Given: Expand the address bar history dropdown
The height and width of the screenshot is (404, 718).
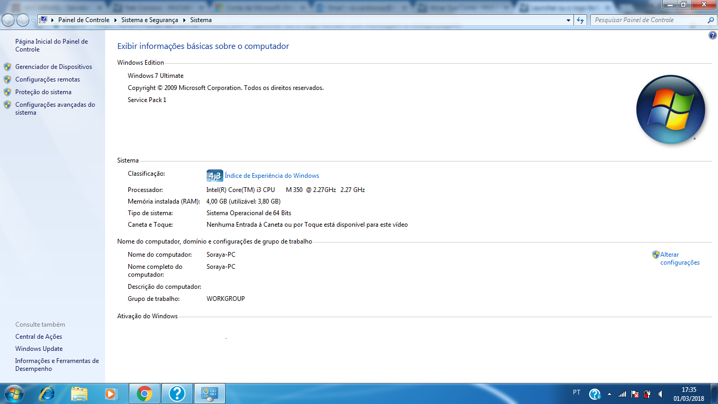Looking at the screenshot, I should pyautogui.click(x=568, y=20).
